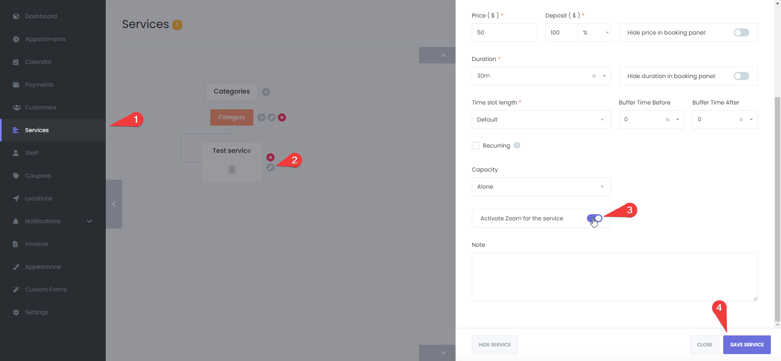Image resolution: width=781 pixels, height=361 pixels.
Task: Click the red delete icon for Test service
Action: click(271, 157)
